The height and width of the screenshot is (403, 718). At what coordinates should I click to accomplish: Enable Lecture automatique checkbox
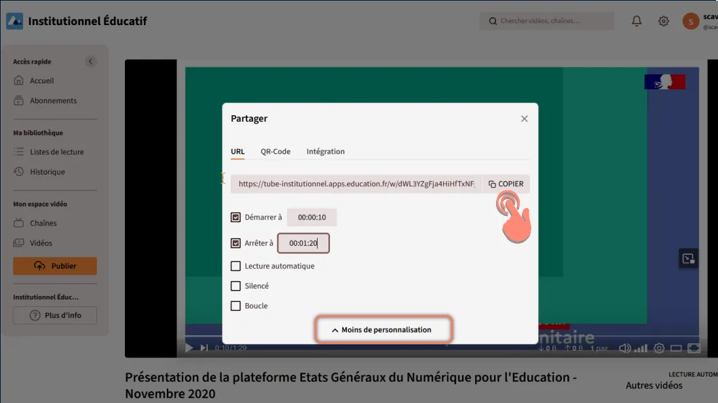(x=235, y=266)
